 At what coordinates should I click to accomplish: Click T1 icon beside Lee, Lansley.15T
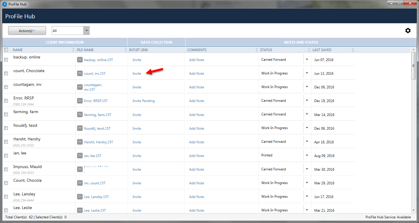80,197
